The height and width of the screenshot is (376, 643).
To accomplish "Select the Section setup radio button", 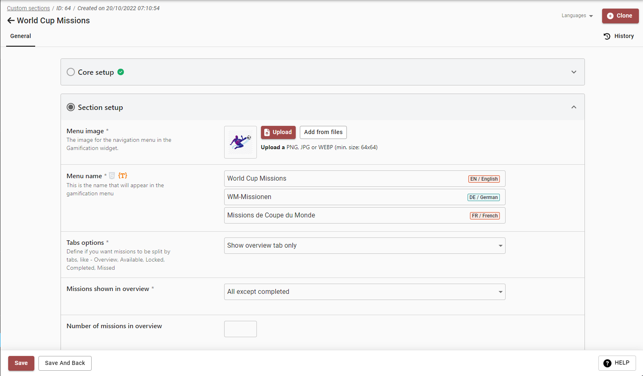I will coord(71,107).
